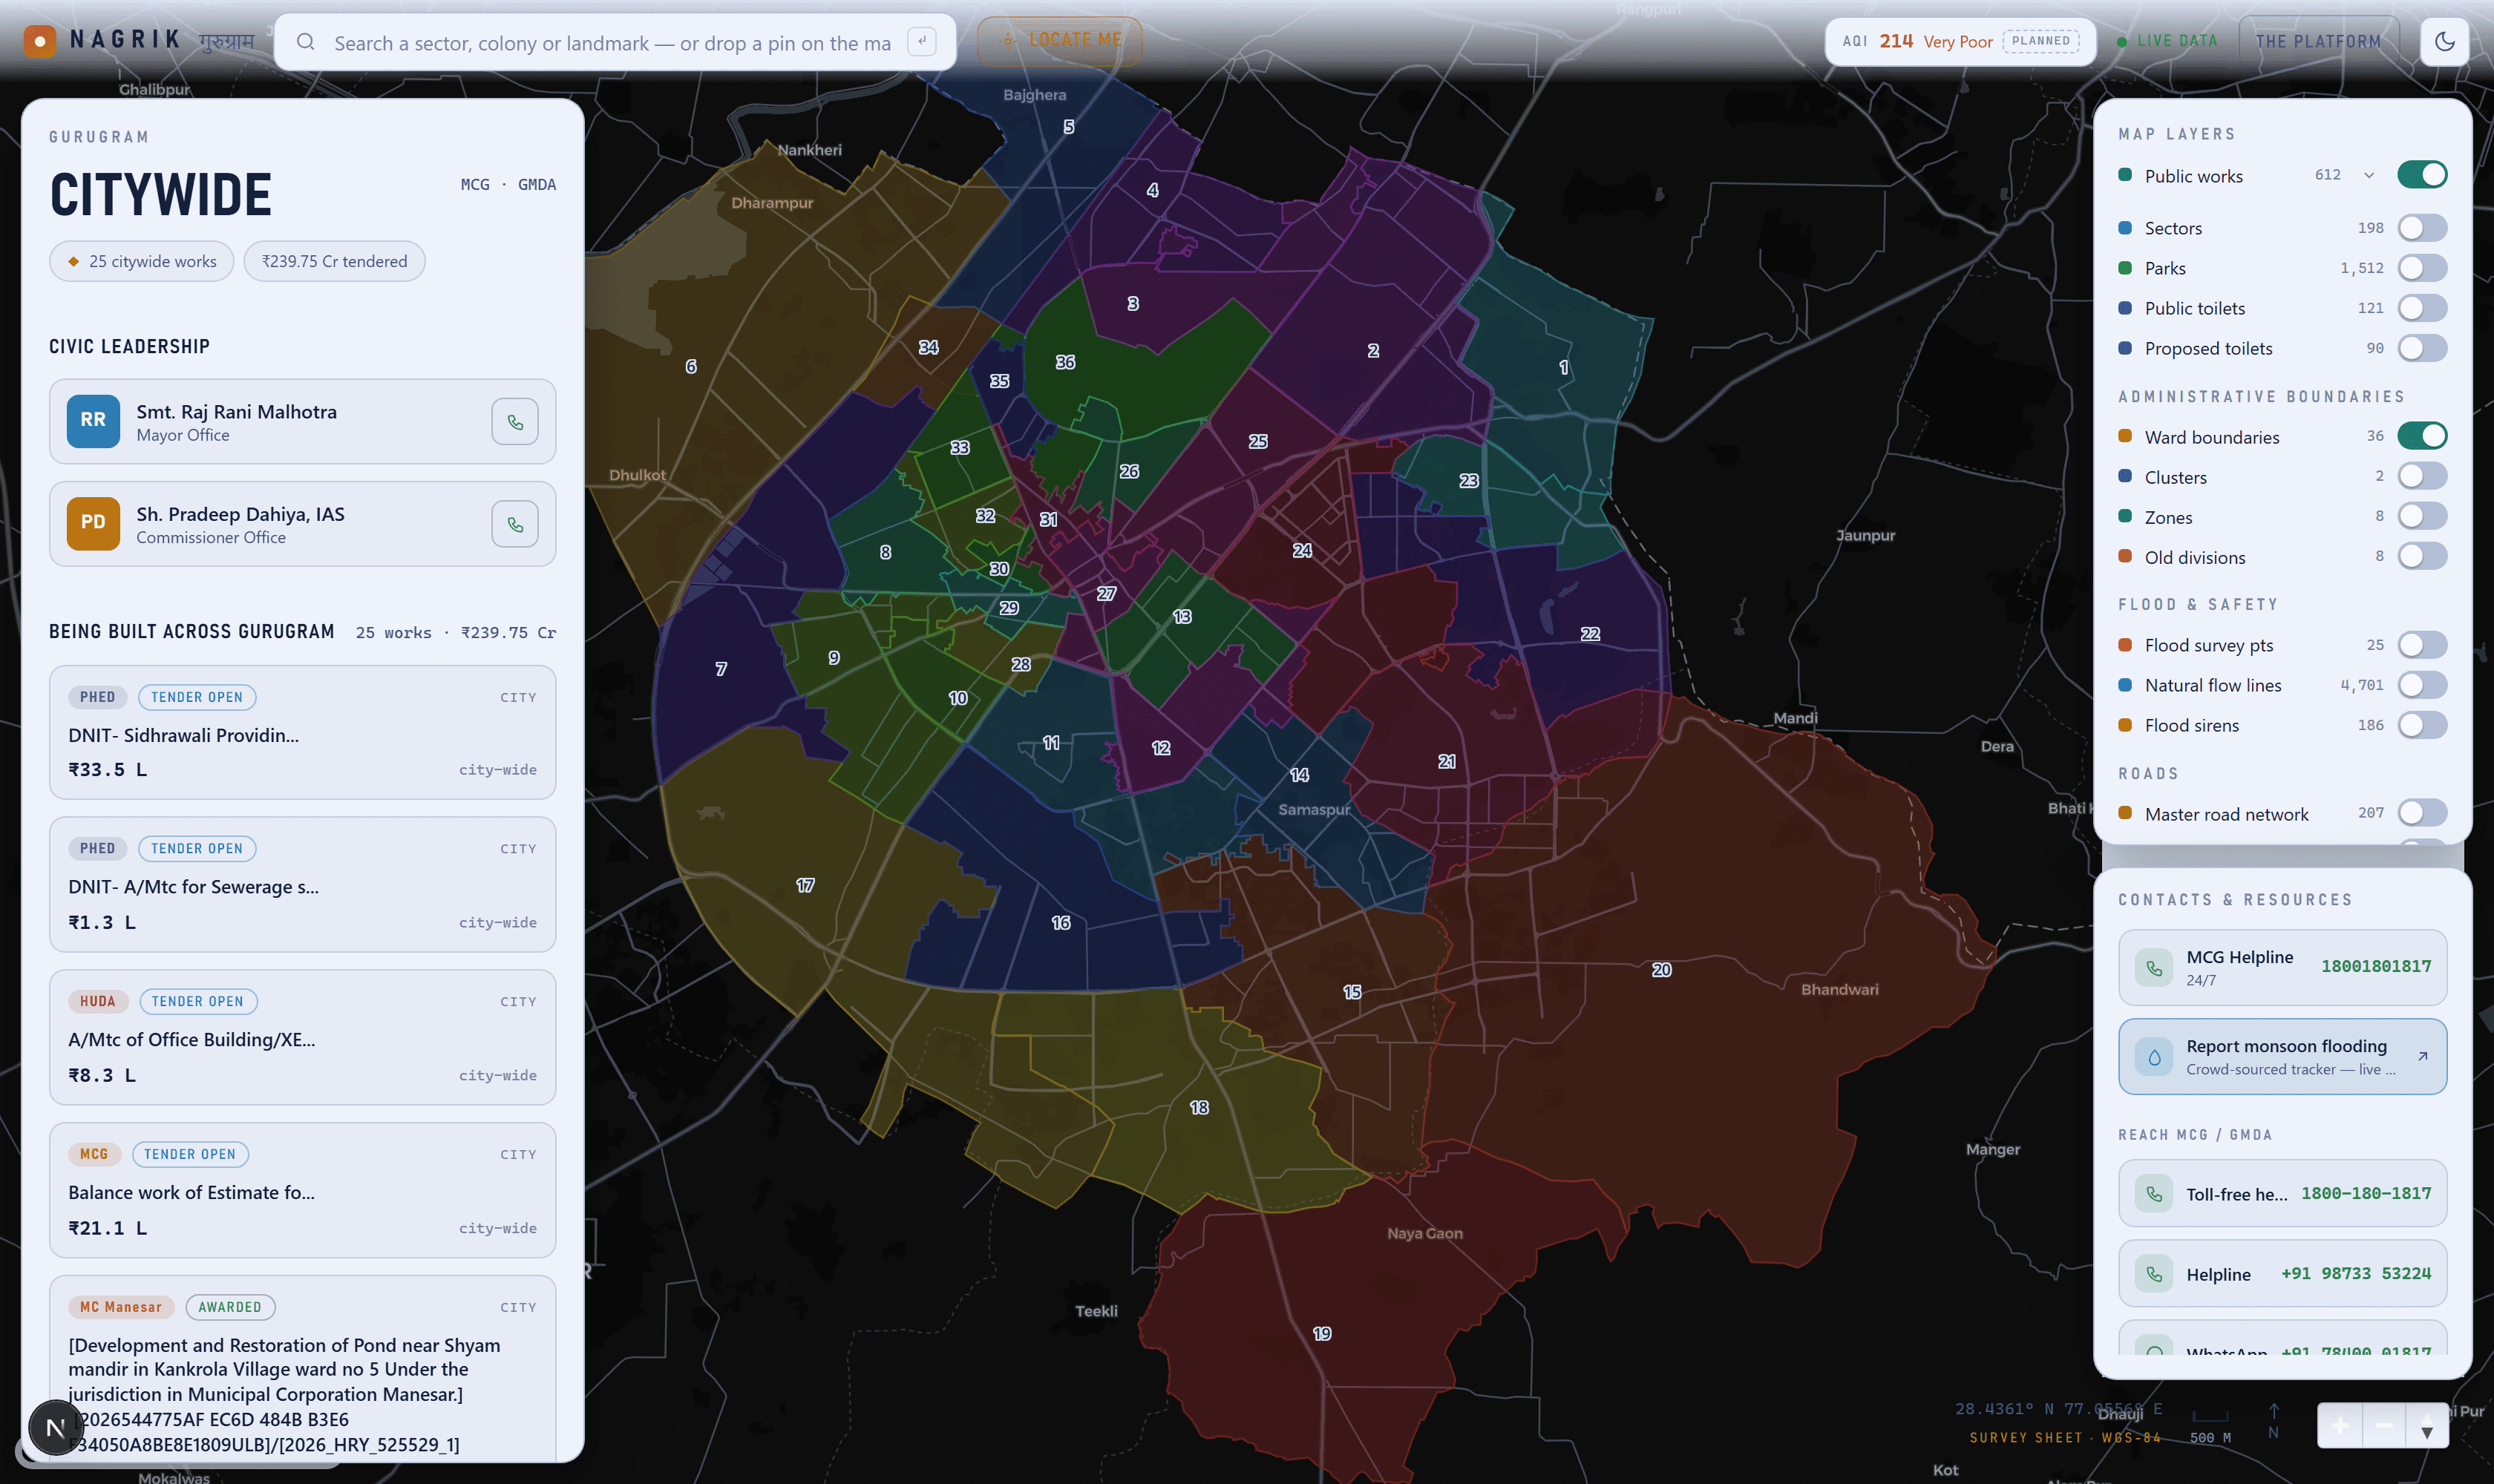This screenshot has width=2494, height=1484.
Task: Enable the Clusters boundary toggle
Action: pos(2422,476)
